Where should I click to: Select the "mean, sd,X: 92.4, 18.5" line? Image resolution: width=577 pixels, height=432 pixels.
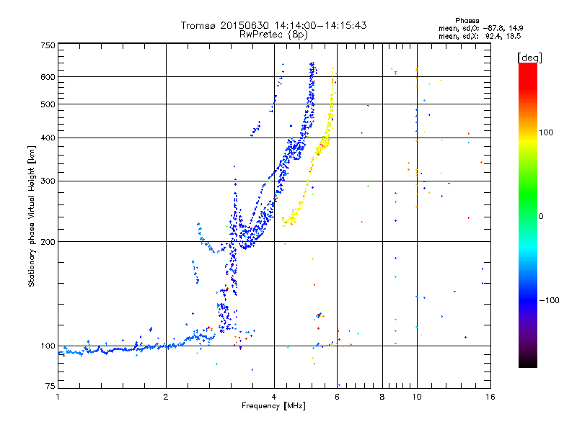point(480,36)
